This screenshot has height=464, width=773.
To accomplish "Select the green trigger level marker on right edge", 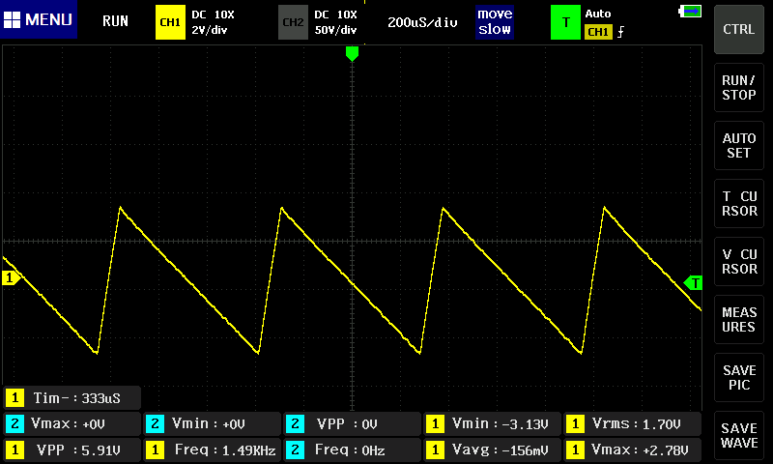I will pos(693,282).
